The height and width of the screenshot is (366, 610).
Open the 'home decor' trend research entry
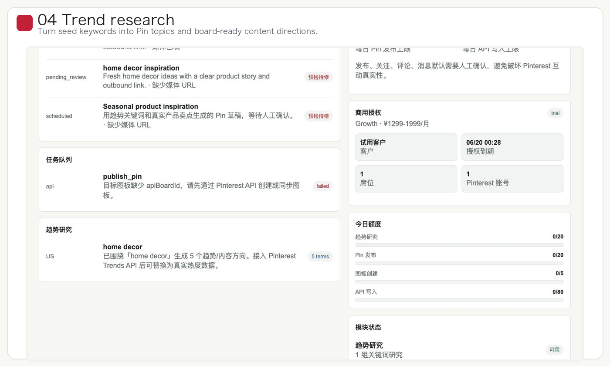123,247
